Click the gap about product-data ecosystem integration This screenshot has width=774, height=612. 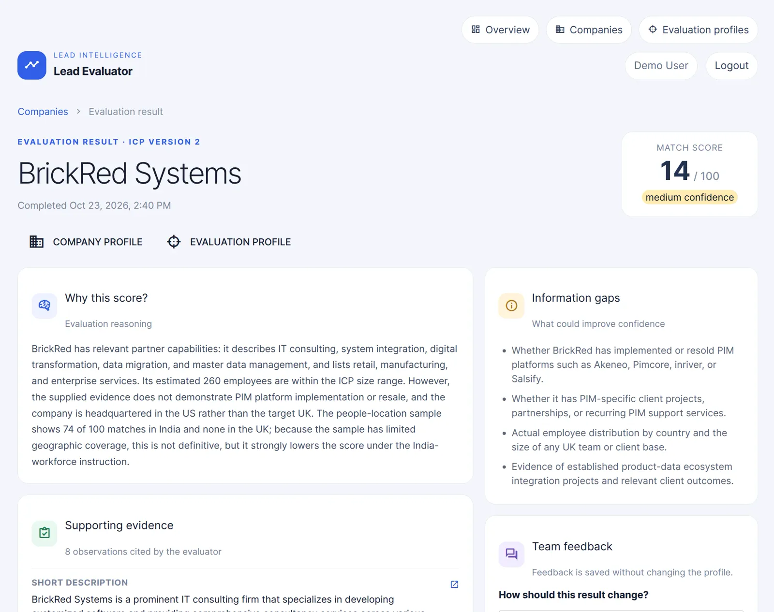click(623, 474)
